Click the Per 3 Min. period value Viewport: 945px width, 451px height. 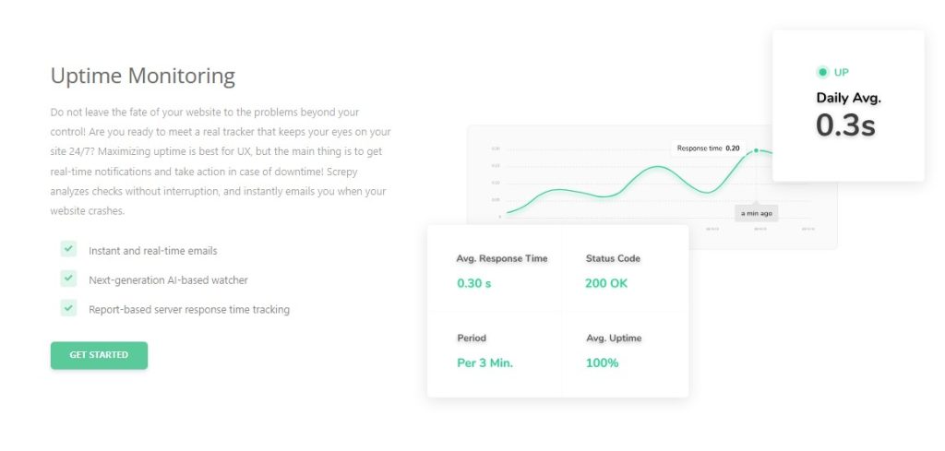(x=484, y=362)
